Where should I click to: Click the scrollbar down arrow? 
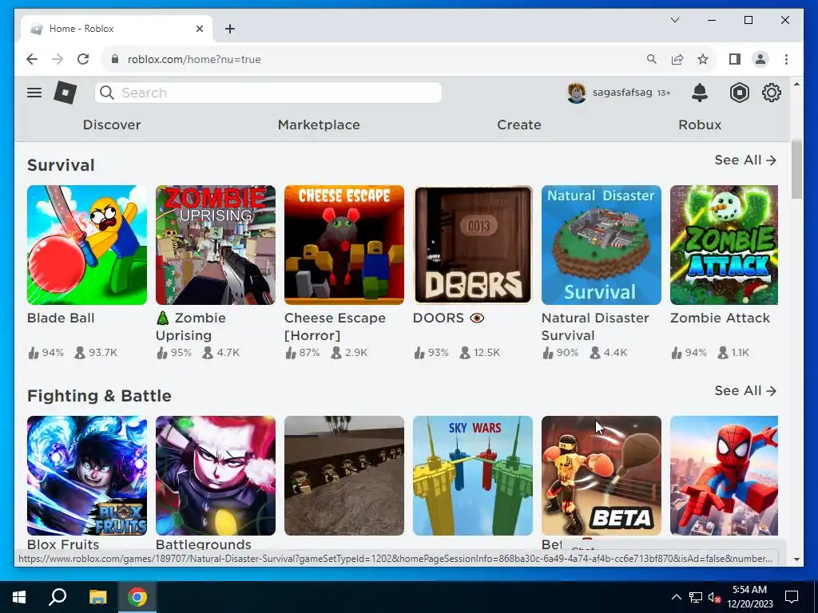pos(796,560)
